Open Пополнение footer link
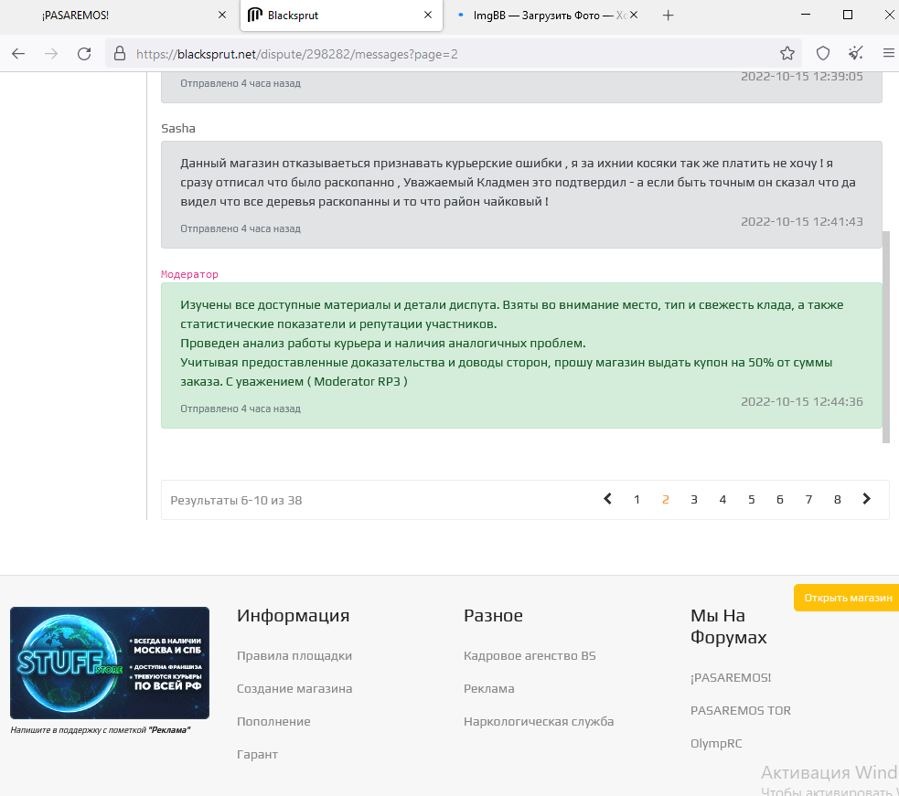The width and height of the screenshot is (899, 796). pos(273,721)
